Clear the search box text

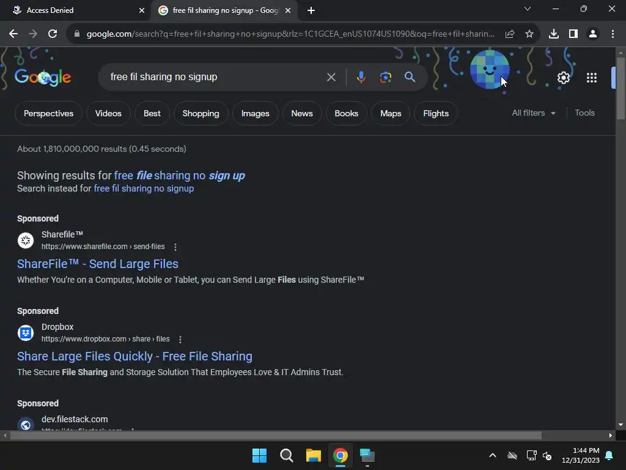(331, 77)
